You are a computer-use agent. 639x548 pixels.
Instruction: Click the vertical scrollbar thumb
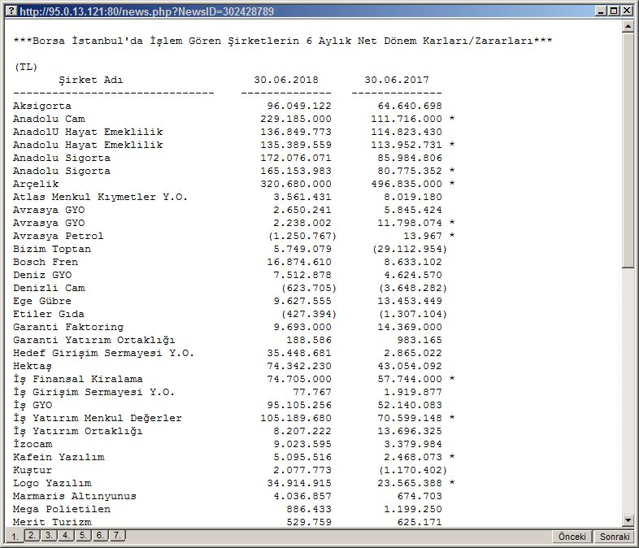tap(628, 150)
